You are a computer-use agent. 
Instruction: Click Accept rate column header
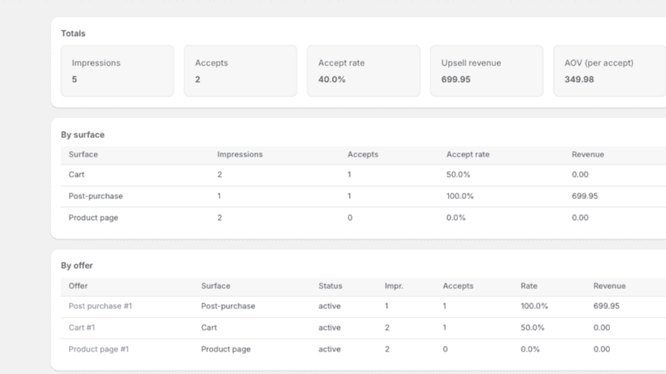467,154
